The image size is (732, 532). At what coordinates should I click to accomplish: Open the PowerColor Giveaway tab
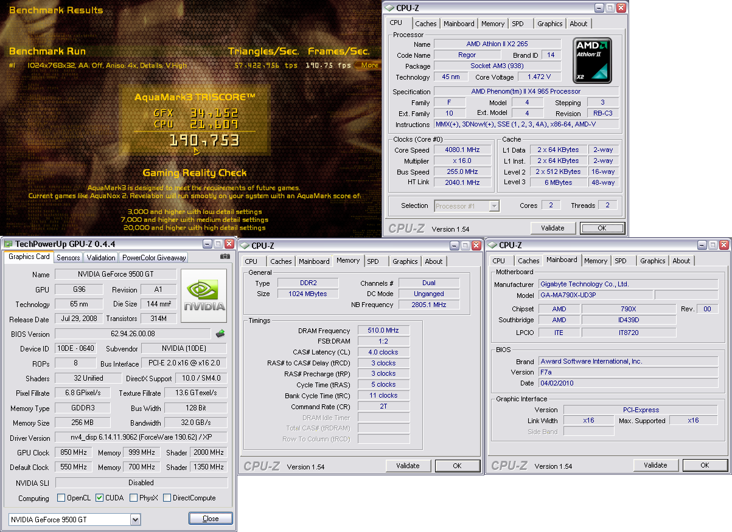click(154, 257)
